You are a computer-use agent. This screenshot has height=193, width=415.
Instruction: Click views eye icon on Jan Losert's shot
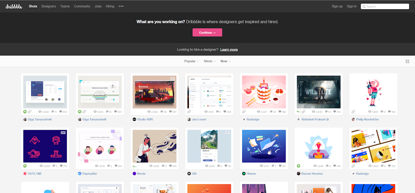(204, 111)
